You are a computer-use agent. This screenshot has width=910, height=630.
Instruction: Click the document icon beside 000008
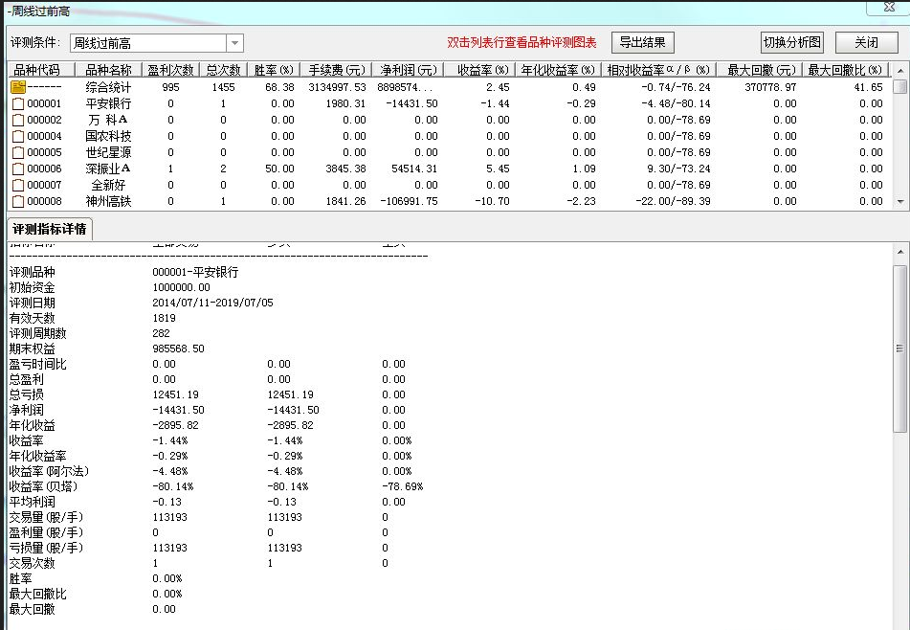(x=18, y=201)
